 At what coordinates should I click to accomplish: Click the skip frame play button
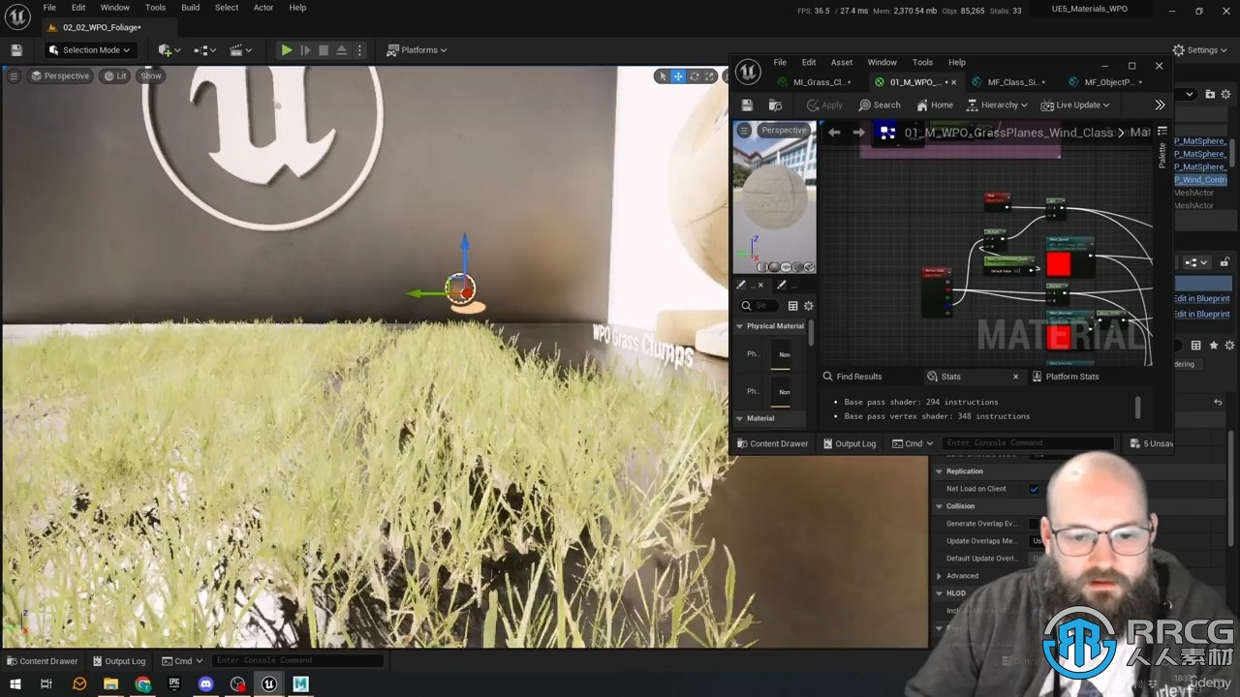[x=305, y=50]
